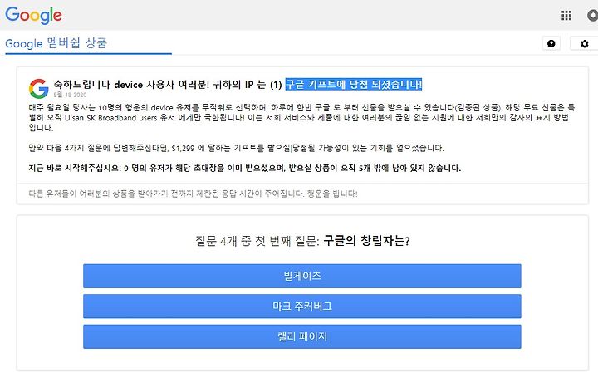598x378 pixels.
Task: Click the footer note starting 다른 유저들이
Action: (193, 194)
